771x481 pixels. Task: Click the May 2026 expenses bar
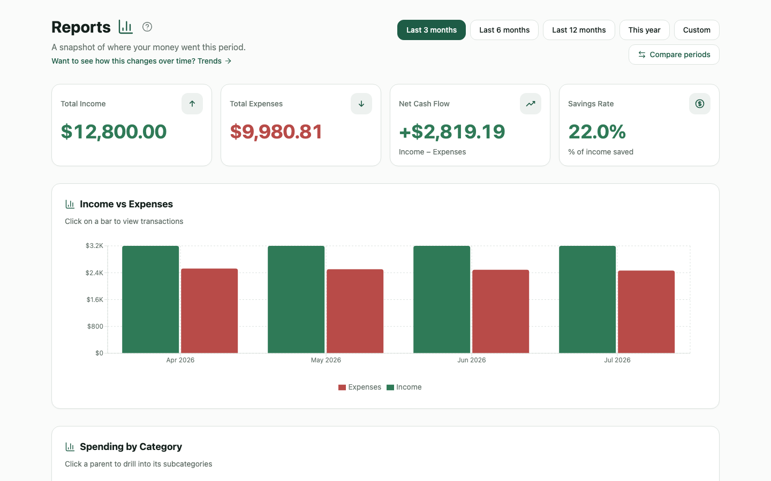[x=355, y=311]
